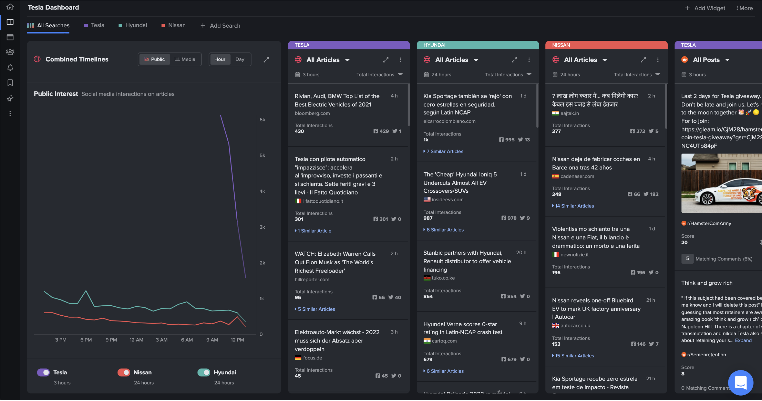This screenshot has width=762, height=401.
Task: Expand the Nissan All Articles widget
Action: [643, 60]
